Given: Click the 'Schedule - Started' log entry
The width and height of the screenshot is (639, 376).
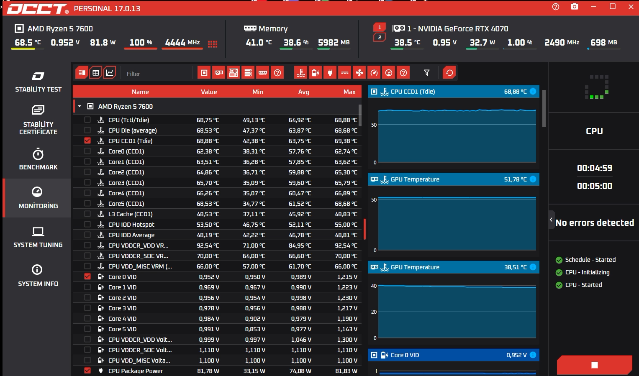Looking at the screenshot, I should (x=590, y=260).
